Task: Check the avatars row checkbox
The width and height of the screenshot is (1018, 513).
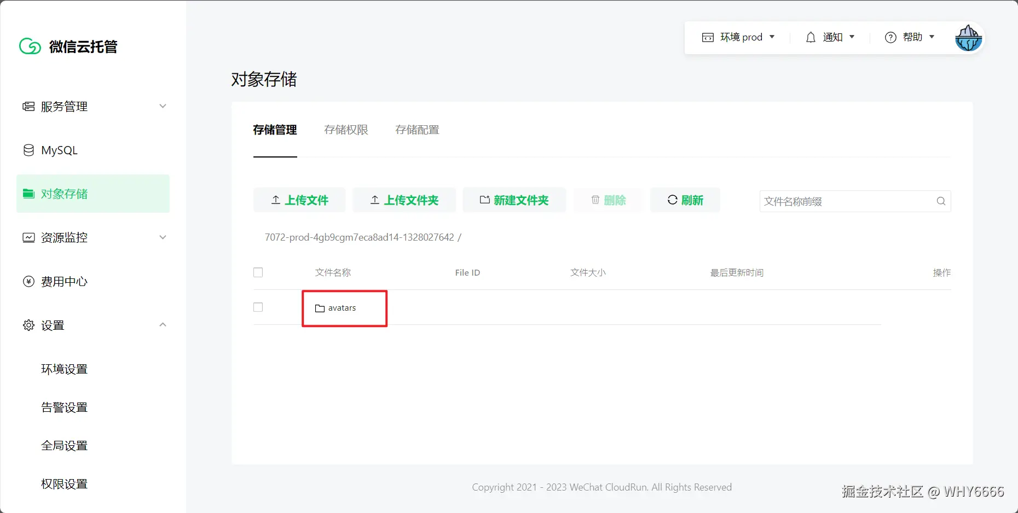Action: coord(258,307)
